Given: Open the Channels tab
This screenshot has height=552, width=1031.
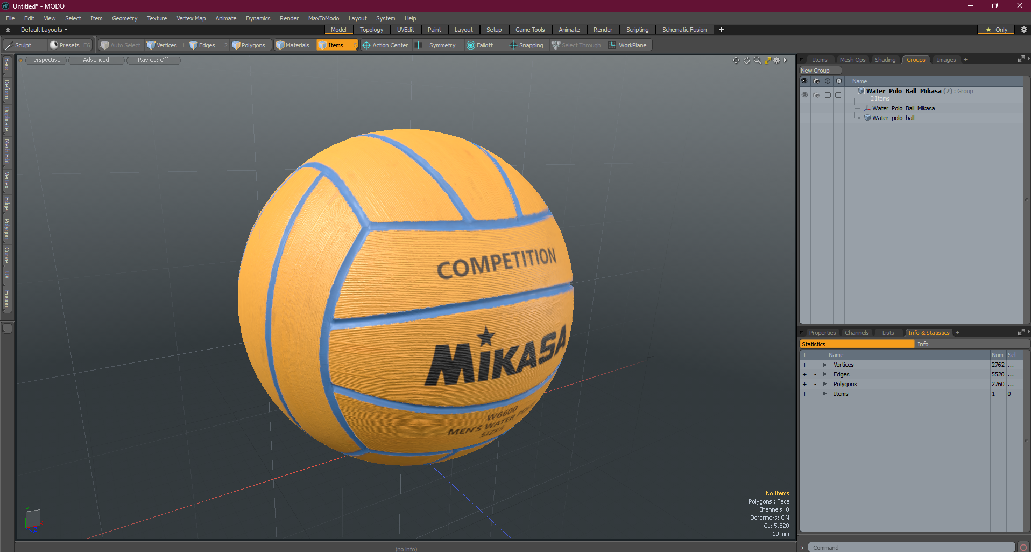Looking at the screenshot, I should point(857,333).
